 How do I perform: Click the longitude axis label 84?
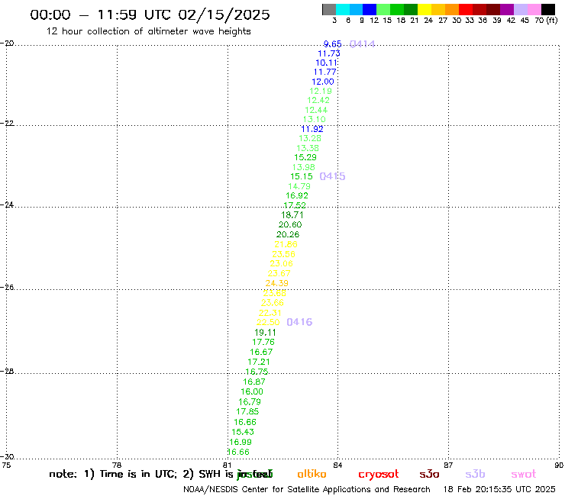(337, 465)
